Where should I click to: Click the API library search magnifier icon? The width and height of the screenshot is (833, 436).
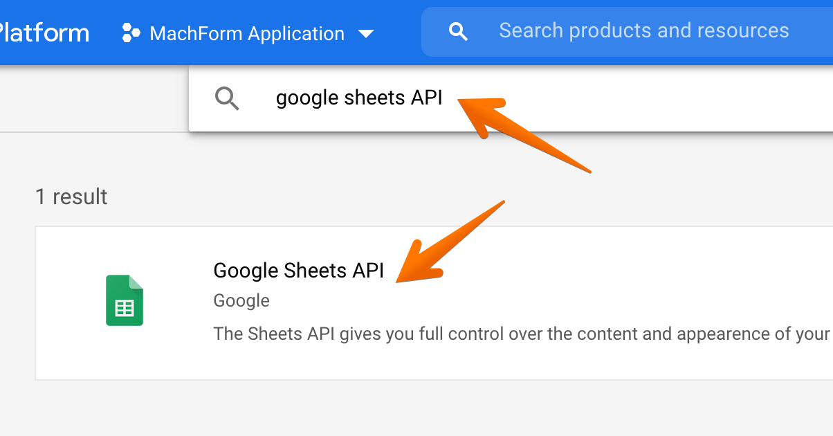(227, 99)
